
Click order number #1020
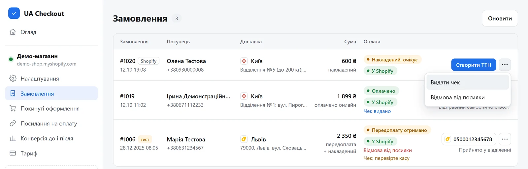point(128,61)
